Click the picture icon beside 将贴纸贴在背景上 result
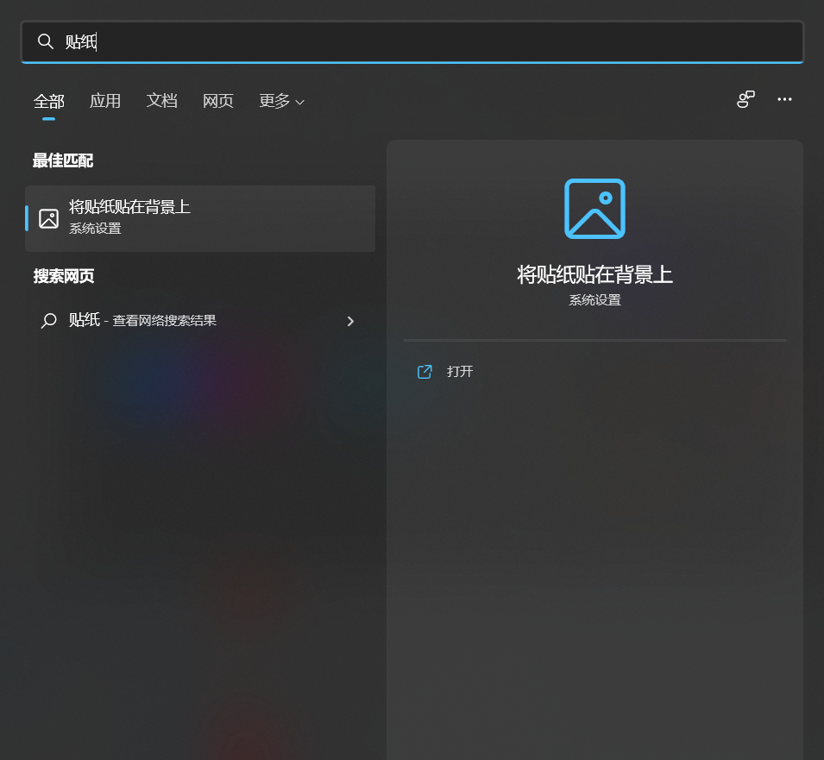The height and width of the screenshot is (760, 824). [x=48, y=217]
